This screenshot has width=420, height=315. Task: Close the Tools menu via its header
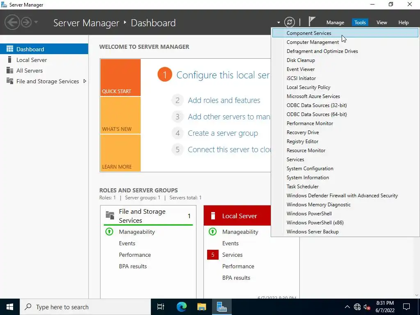tap(360, 23)
